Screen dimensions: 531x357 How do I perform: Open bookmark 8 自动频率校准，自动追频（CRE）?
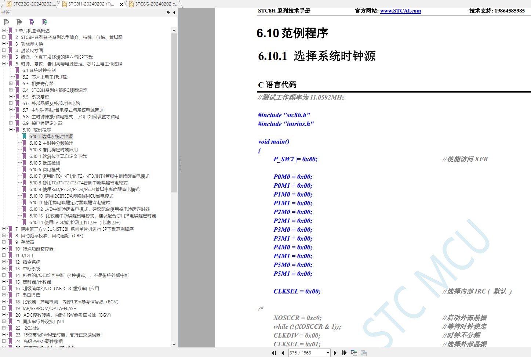(49, 236)
